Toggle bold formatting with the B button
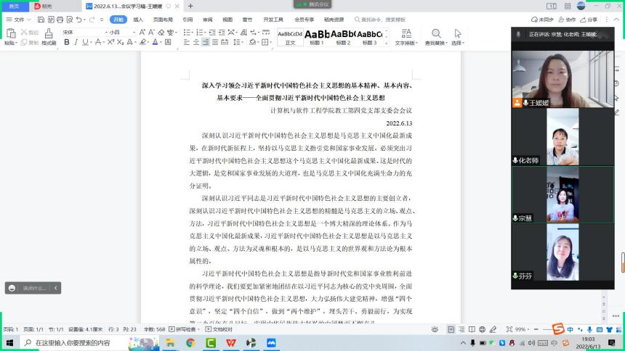This screenshot has height=351, width=625. 66,42
